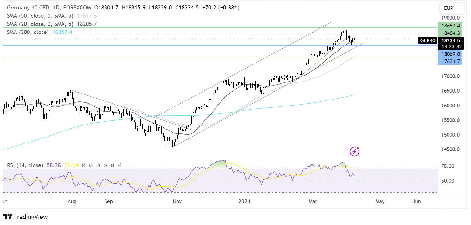Click the 18205.7 SMA 20 value
Image resolution: width=471 pixels, height=225 pixels.
coord(87,24)
